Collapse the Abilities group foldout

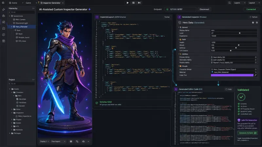(x=179, y=54)
